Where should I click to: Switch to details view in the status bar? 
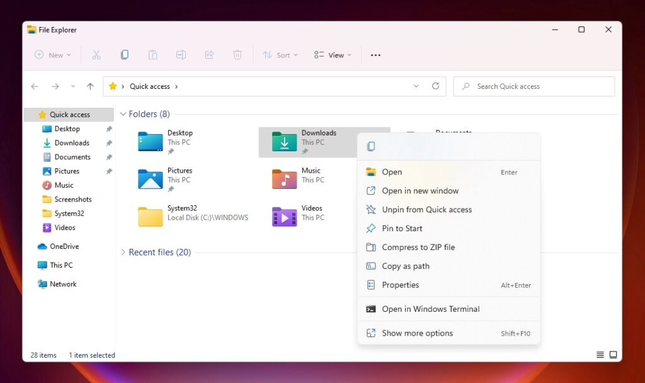[599, 355]
